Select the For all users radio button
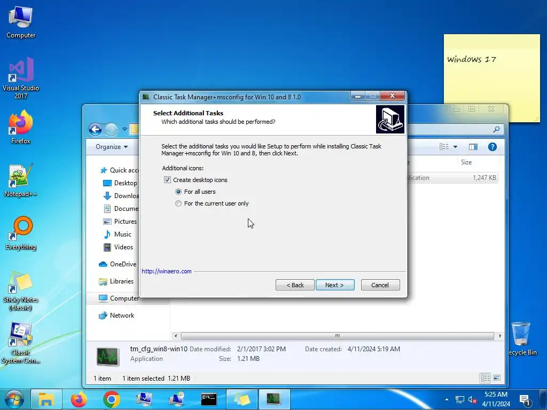Viewport: 547px width, 410px height. (x=178, y=192)
